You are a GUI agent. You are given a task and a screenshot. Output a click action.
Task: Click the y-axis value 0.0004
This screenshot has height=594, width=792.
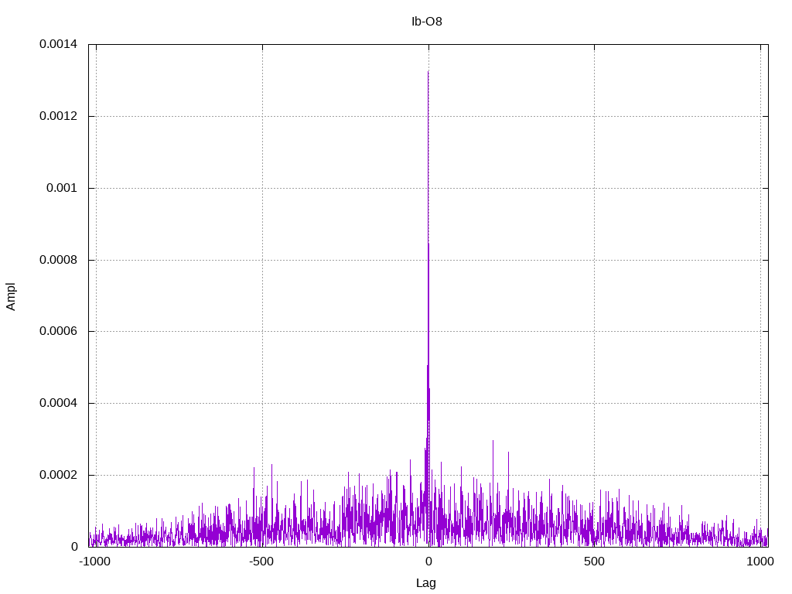[x=58, y=403]
